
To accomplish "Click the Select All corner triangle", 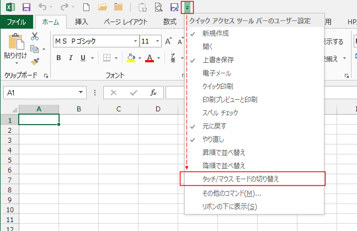I will click(x=14, y=110).
